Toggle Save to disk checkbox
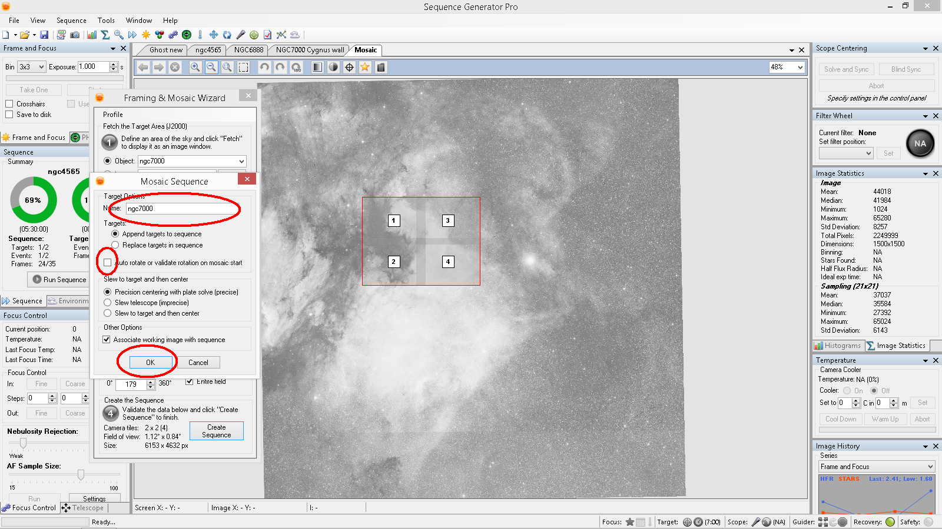The height and width of the screenshot is (529, 942). point(9,115)
